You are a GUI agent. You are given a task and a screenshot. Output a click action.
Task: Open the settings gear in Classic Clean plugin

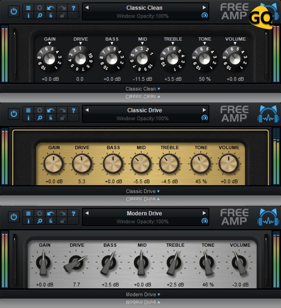click(x=40, y=8)
